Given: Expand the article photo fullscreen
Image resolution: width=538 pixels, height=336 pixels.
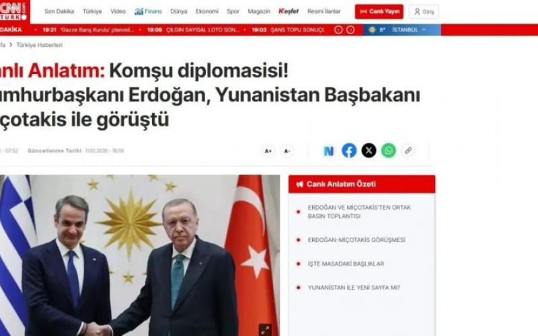Looking at the screenshot, I should (x=265, y=330).
